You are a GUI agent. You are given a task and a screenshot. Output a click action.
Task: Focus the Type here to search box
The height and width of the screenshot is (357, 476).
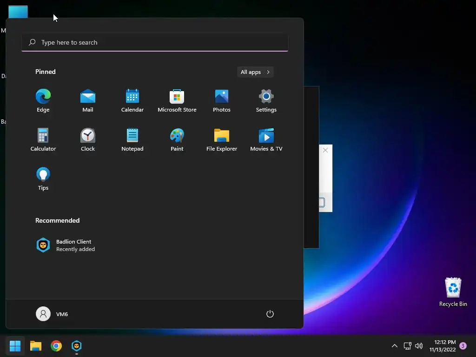pyautogui.click(x=155, y=42)
